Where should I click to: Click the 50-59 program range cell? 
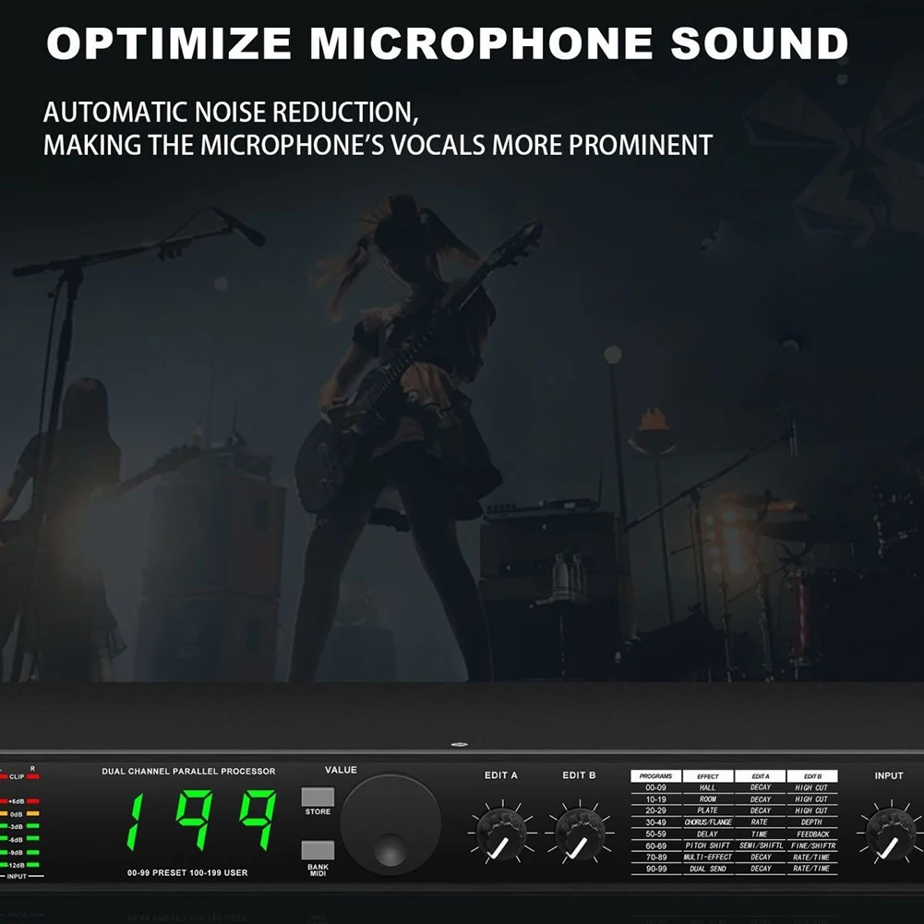[x=656, y=834]
